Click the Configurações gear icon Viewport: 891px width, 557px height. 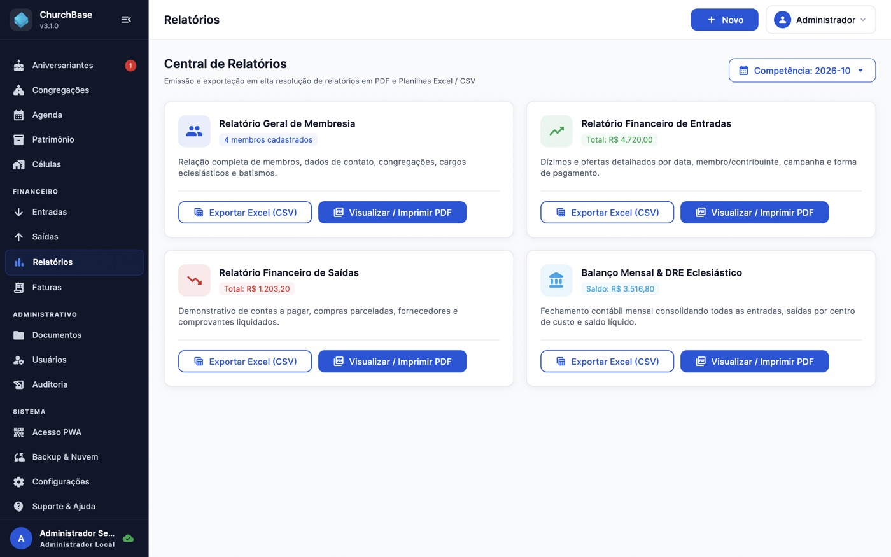[19, 482]
